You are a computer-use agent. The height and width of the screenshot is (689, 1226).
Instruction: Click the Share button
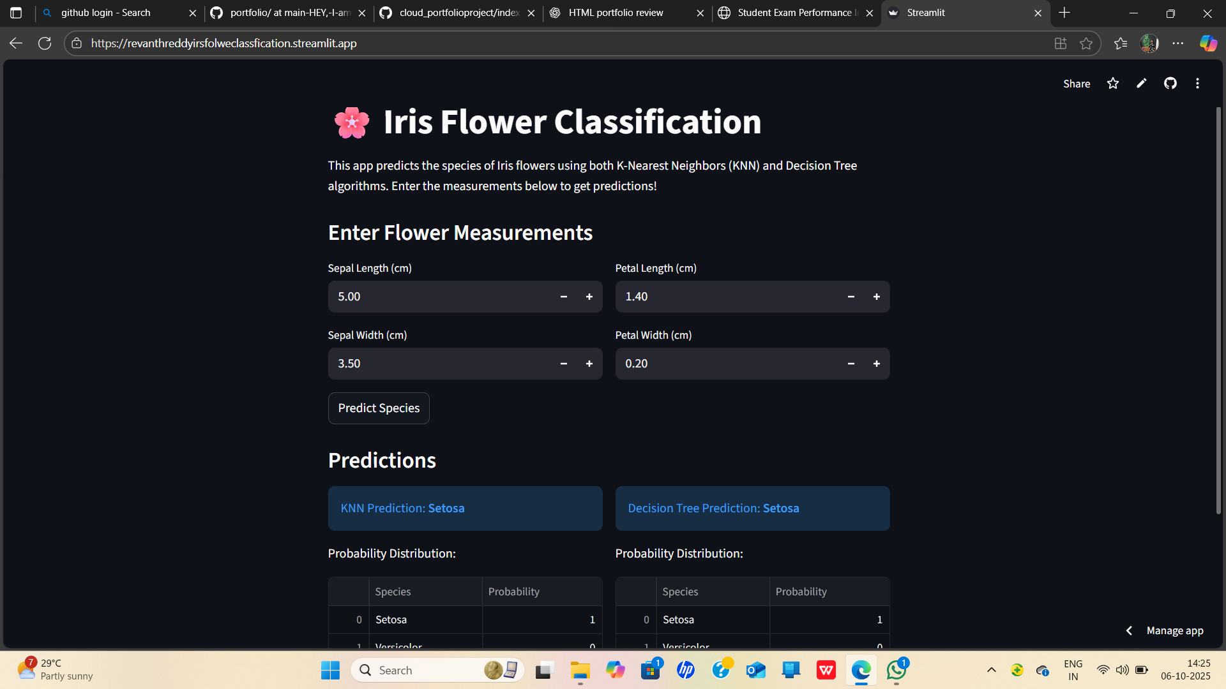1077,84
